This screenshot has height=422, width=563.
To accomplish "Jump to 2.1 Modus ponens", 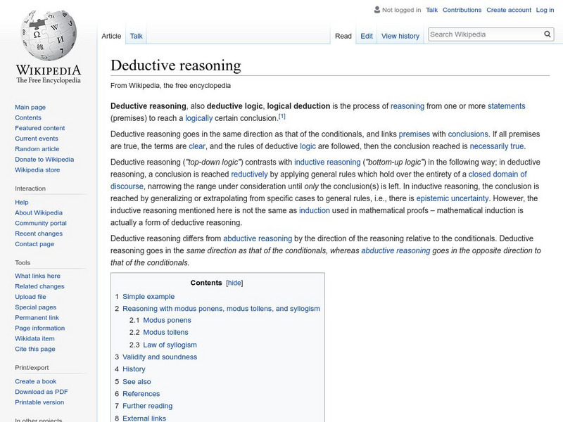I will tap(167, 320).
